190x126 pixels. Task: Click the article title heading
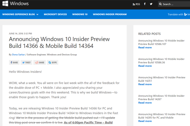tap(59, 43)
